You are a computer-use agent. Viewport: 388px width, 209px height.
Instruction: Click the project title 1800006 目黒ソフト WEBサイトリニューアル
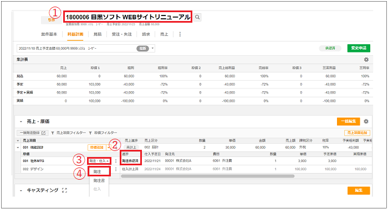[x=128, y=17]
